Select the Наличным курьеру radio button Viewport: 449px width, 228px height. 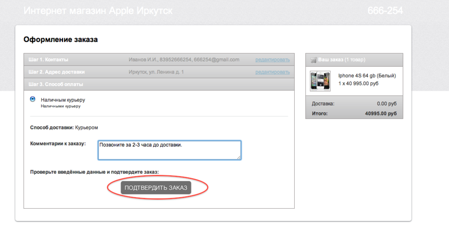point(32,99)
